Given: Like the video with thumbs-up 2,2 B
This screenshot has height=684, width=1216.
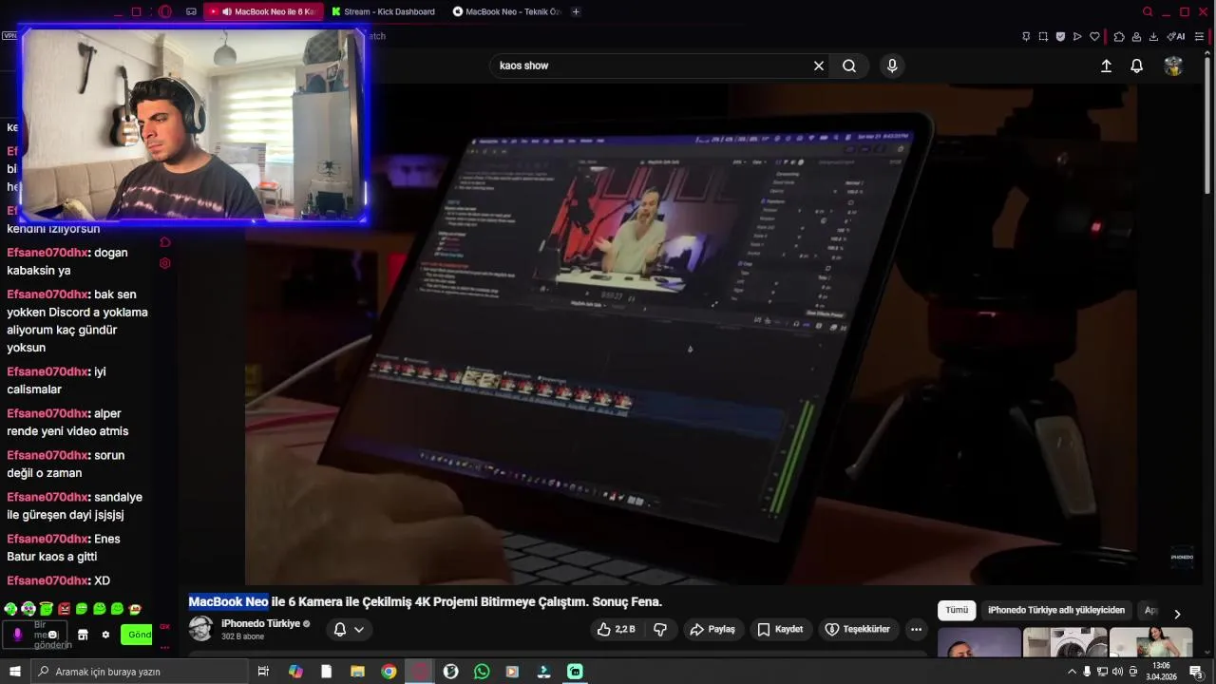Looking at the screenshot, I should click(x=616, y=629).
